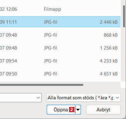126x119 pixels.
Task: Click the 11:11 date cell of the highlighted file
Action: pos(8,22)
